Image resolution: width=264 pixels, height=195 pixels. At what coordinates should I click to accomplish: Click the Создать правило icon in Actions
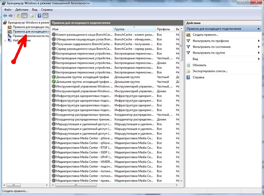[x=188, y=35]
